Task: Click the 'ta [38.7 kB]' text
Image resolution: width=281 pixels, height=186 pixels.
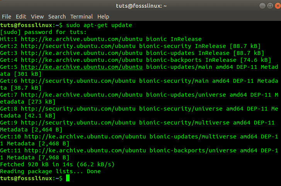Action: point(21,88)
